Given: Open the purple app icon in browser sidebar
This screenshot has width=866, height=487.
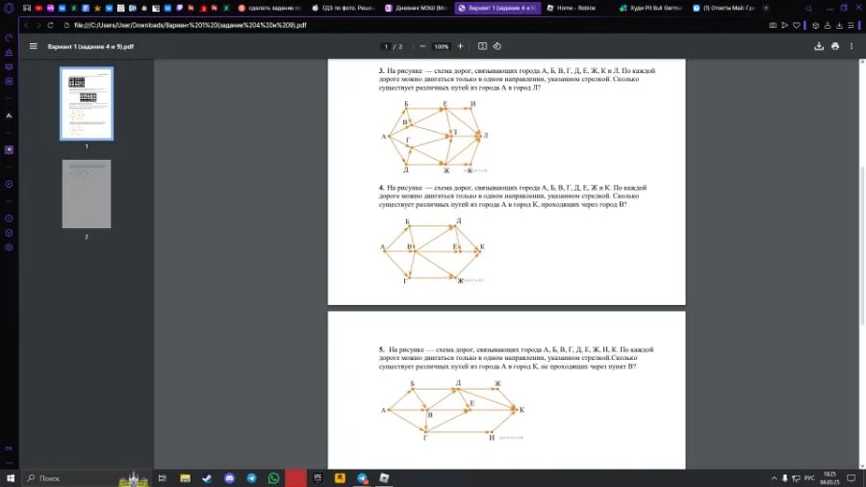Looking at the screenshot, I should (9, 149).
